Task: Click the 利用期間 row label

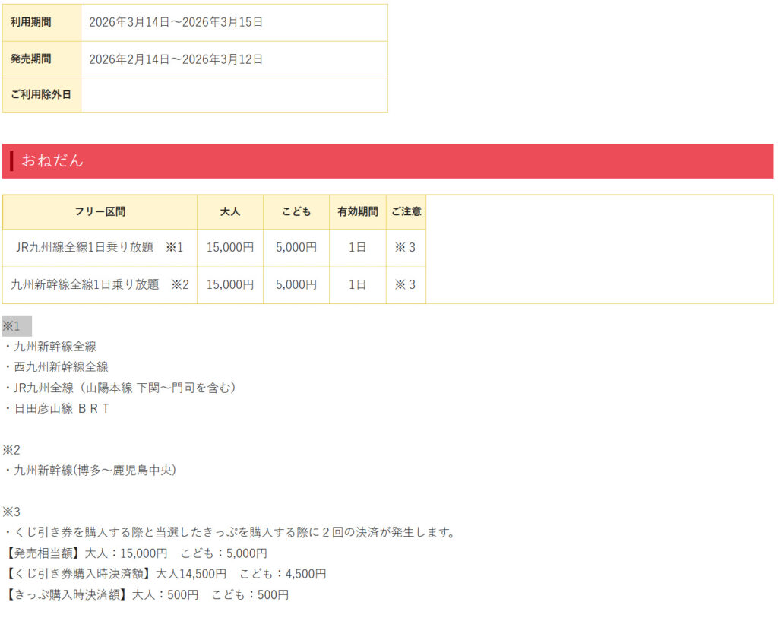Action: coord(31,22)
